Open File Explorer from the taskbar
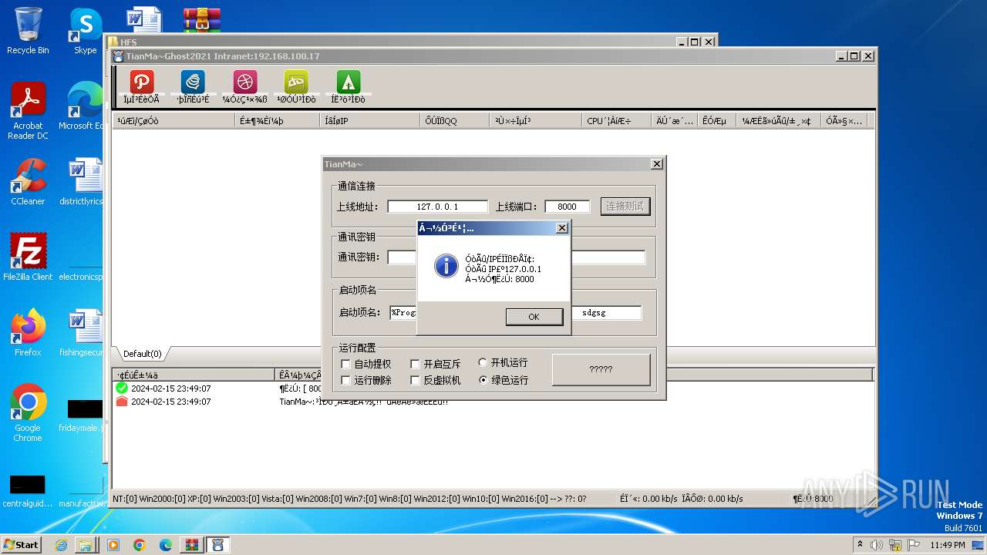Screen dimensions: 987x555 pyautogui.click(x=86, y=545)
